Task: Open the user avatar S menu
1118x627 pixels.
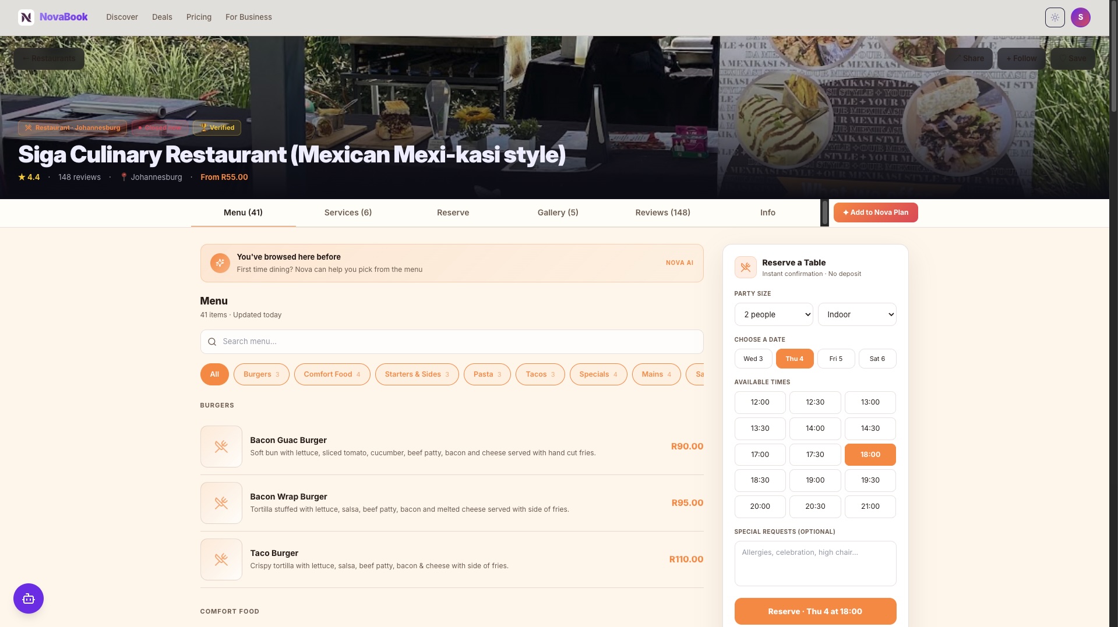Action: click(1080, 17)
